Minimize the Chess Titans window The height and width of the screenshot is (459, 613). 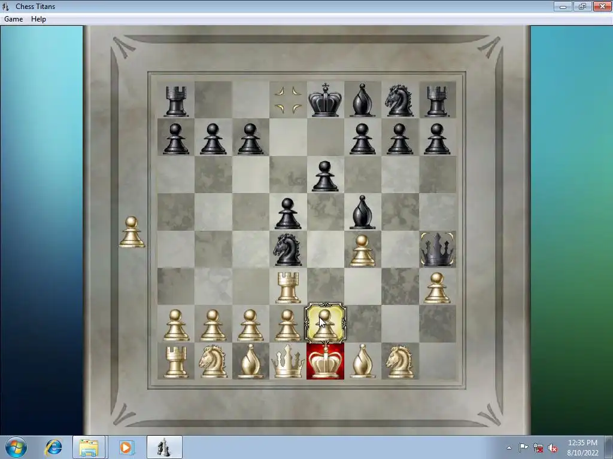[x=563, y=6]
